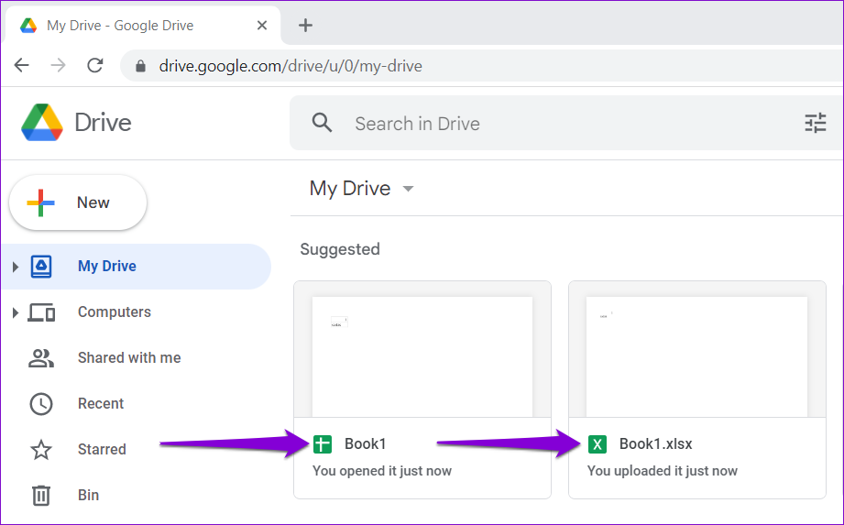Screen dimensions: 844x525
Task: Click the padlock site info icon
Action: click(x=140, y=66)
